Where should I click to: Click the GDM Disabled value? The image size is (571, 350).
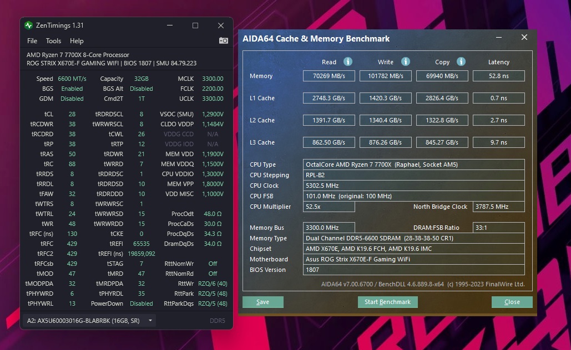[x=72, y=99]
